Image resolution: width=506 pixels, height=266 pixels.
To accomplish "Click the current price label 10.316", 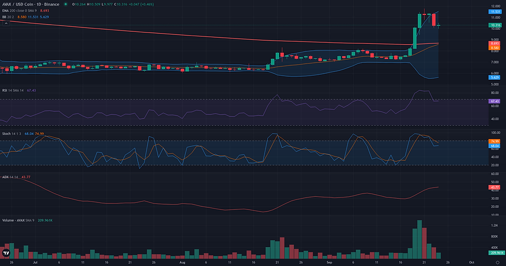I will coord(495,25).
